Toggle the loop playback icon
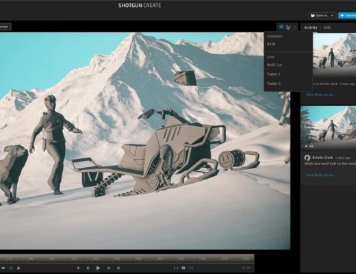This screenshot has width=356, height=274. pyautogui.click(x=191, y=268)
